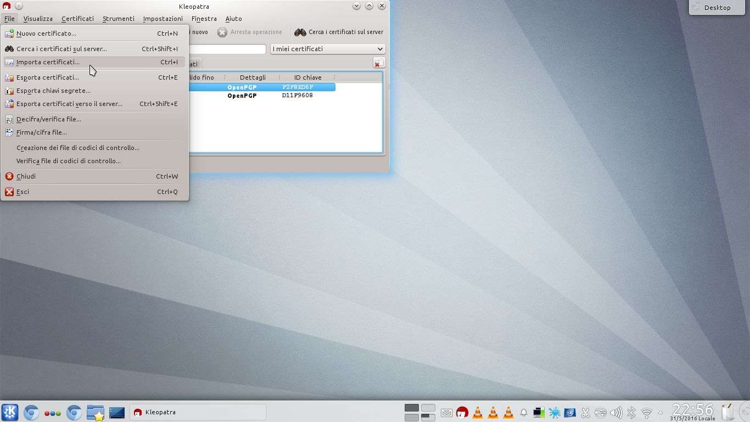
Task: Choose 'Esporta chiavi segrete...' menu entry
Action: click(53, 91)
